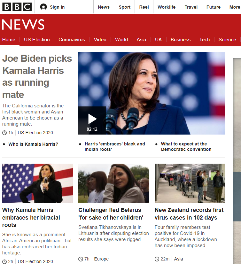The width and height of the screenshot is (241, 264).
Task: Open Asia tag under New Zealand story
Action: tap(179, 259)
